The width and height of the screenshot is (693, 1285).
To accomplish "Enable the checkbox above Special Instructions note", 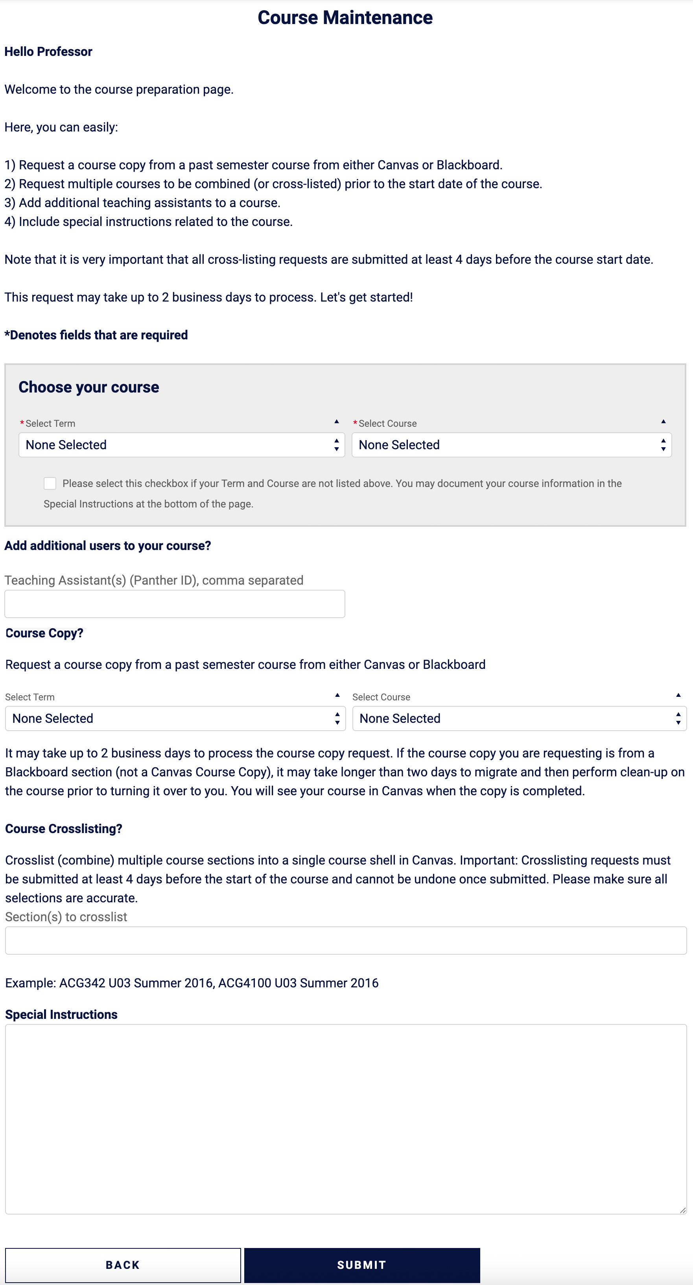I will 50,483.
